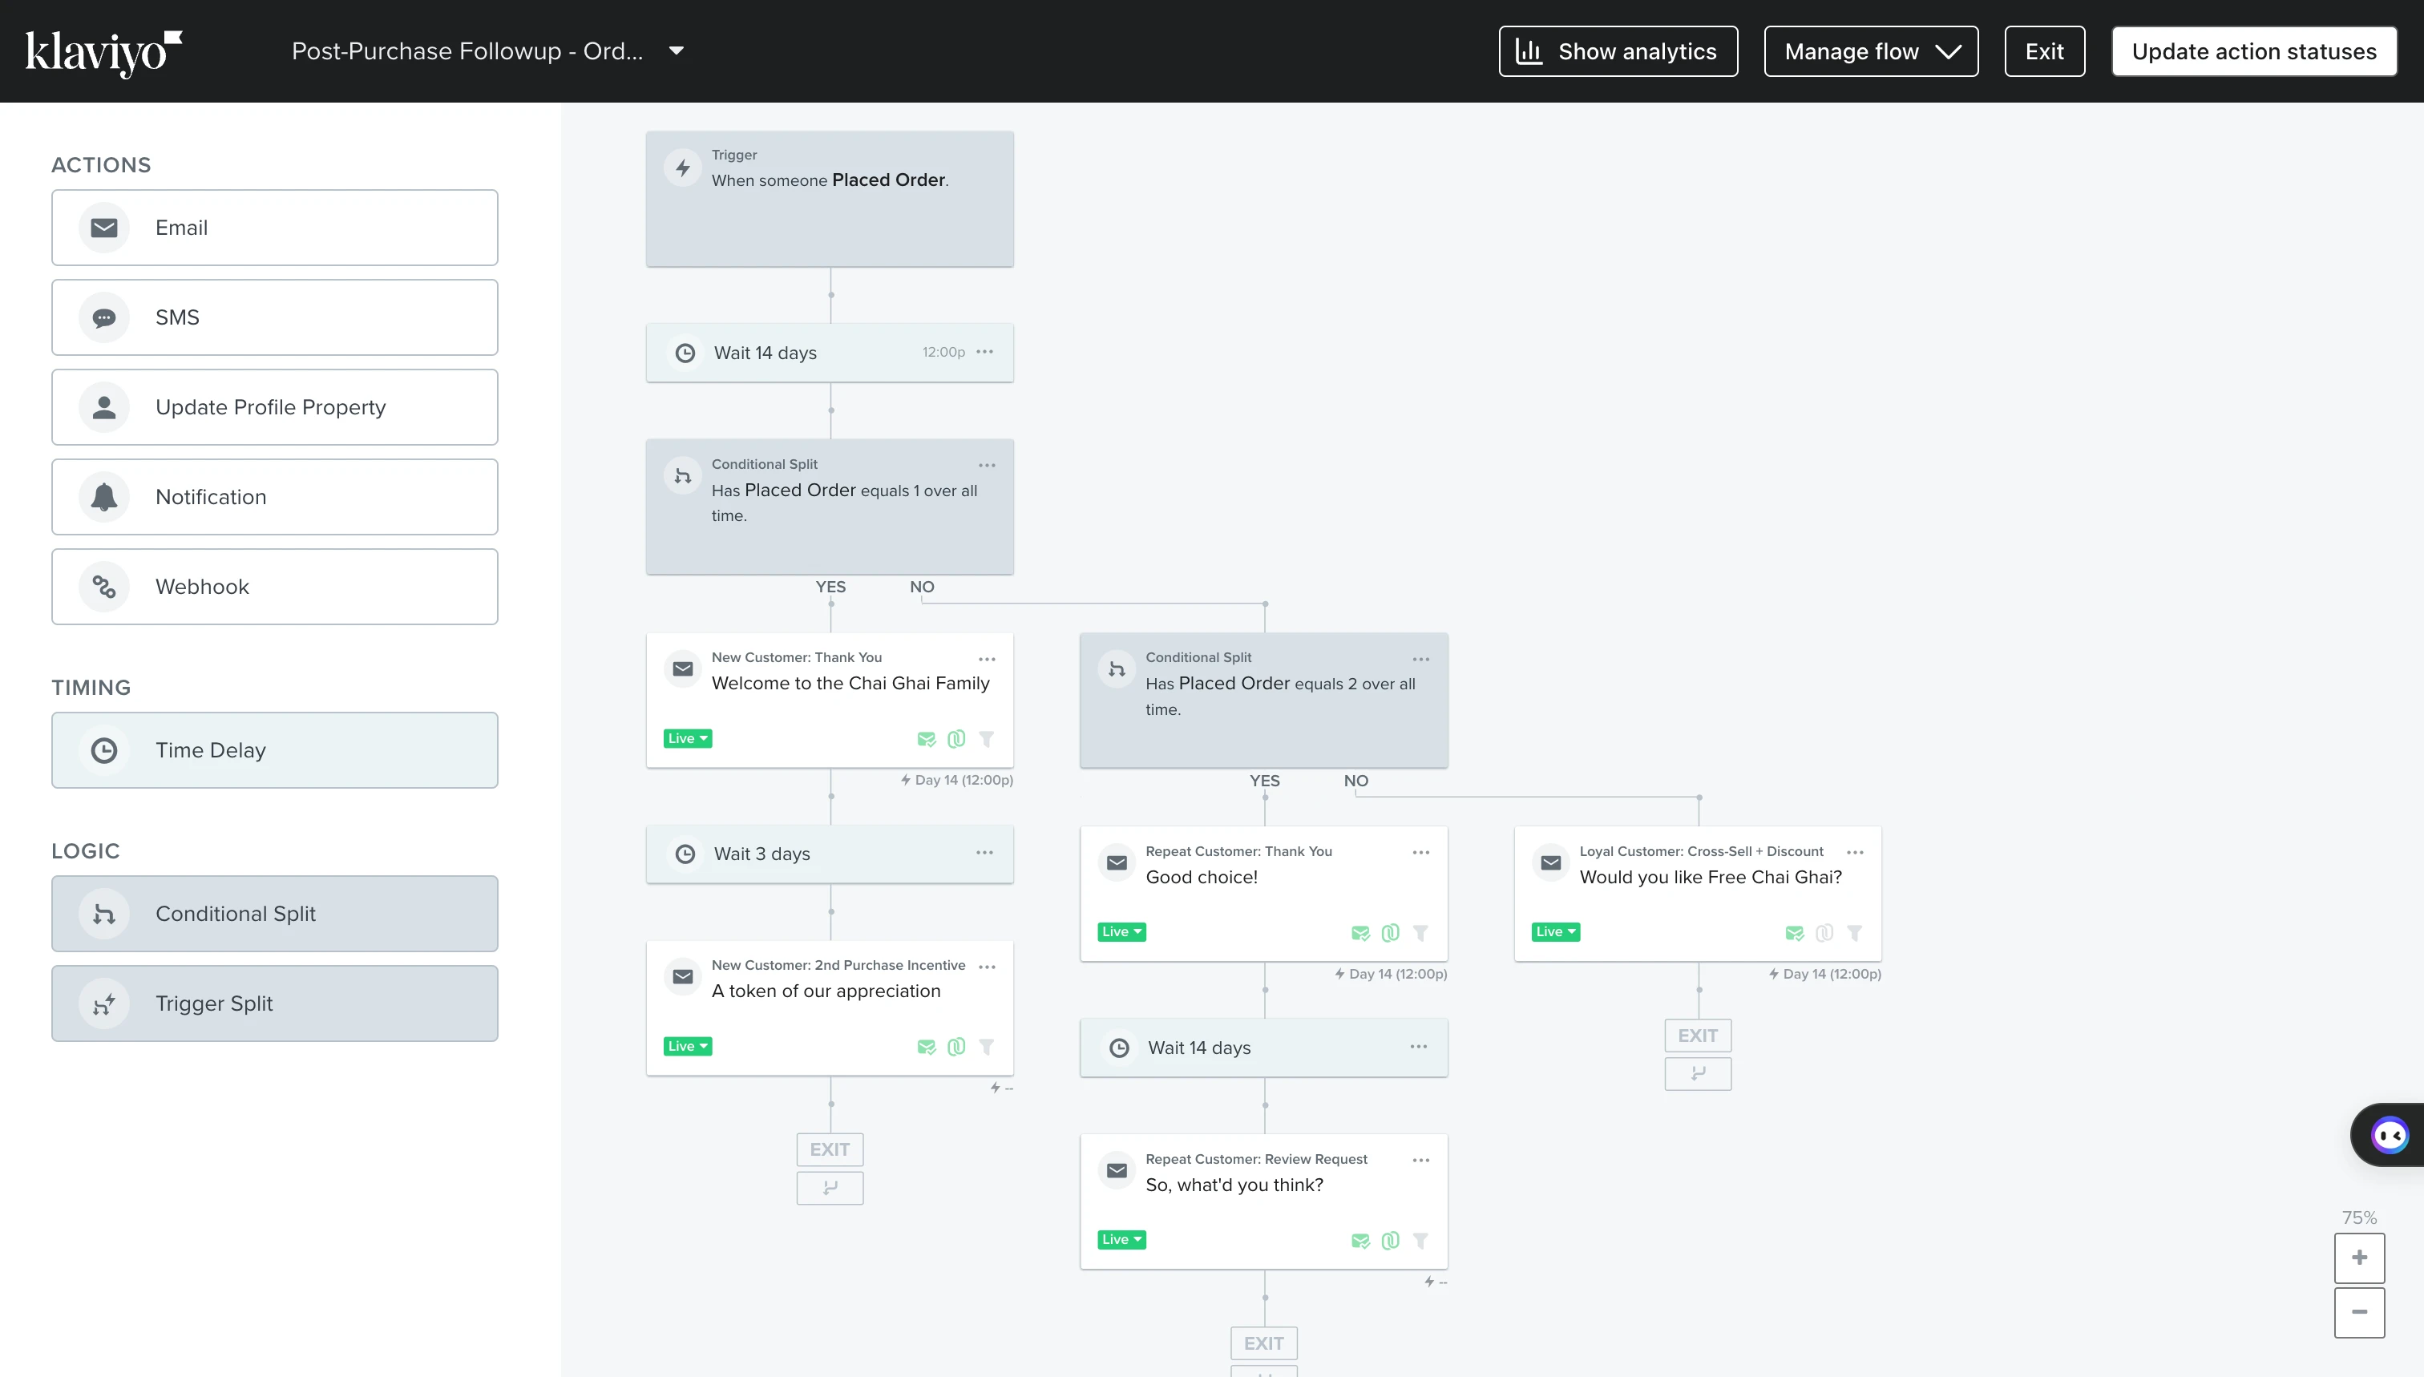Click the 12:00p time on Wait 14 days
The width and height of the screenshot is (2424, 1377).
point(943,352)
